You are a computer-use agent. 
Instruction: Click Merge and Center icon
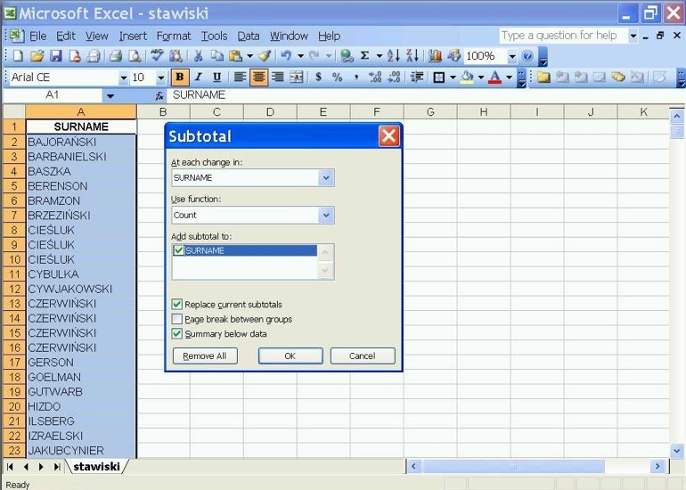point(296,78)
